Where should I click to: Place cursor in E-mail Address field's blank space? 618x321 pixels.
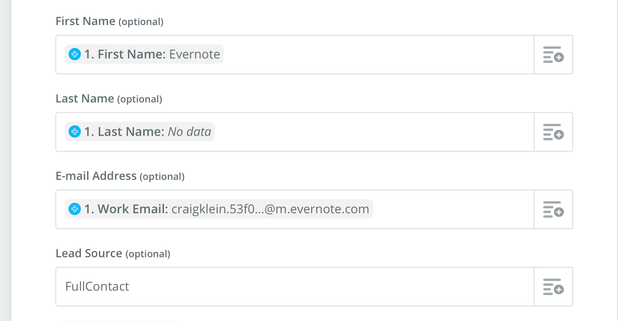click(453, 209)
